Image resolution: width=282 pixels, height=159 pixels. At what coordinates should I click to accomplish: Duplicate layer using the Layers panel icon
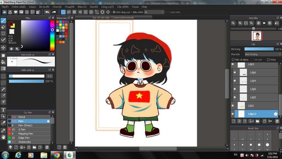click(264, 121)
